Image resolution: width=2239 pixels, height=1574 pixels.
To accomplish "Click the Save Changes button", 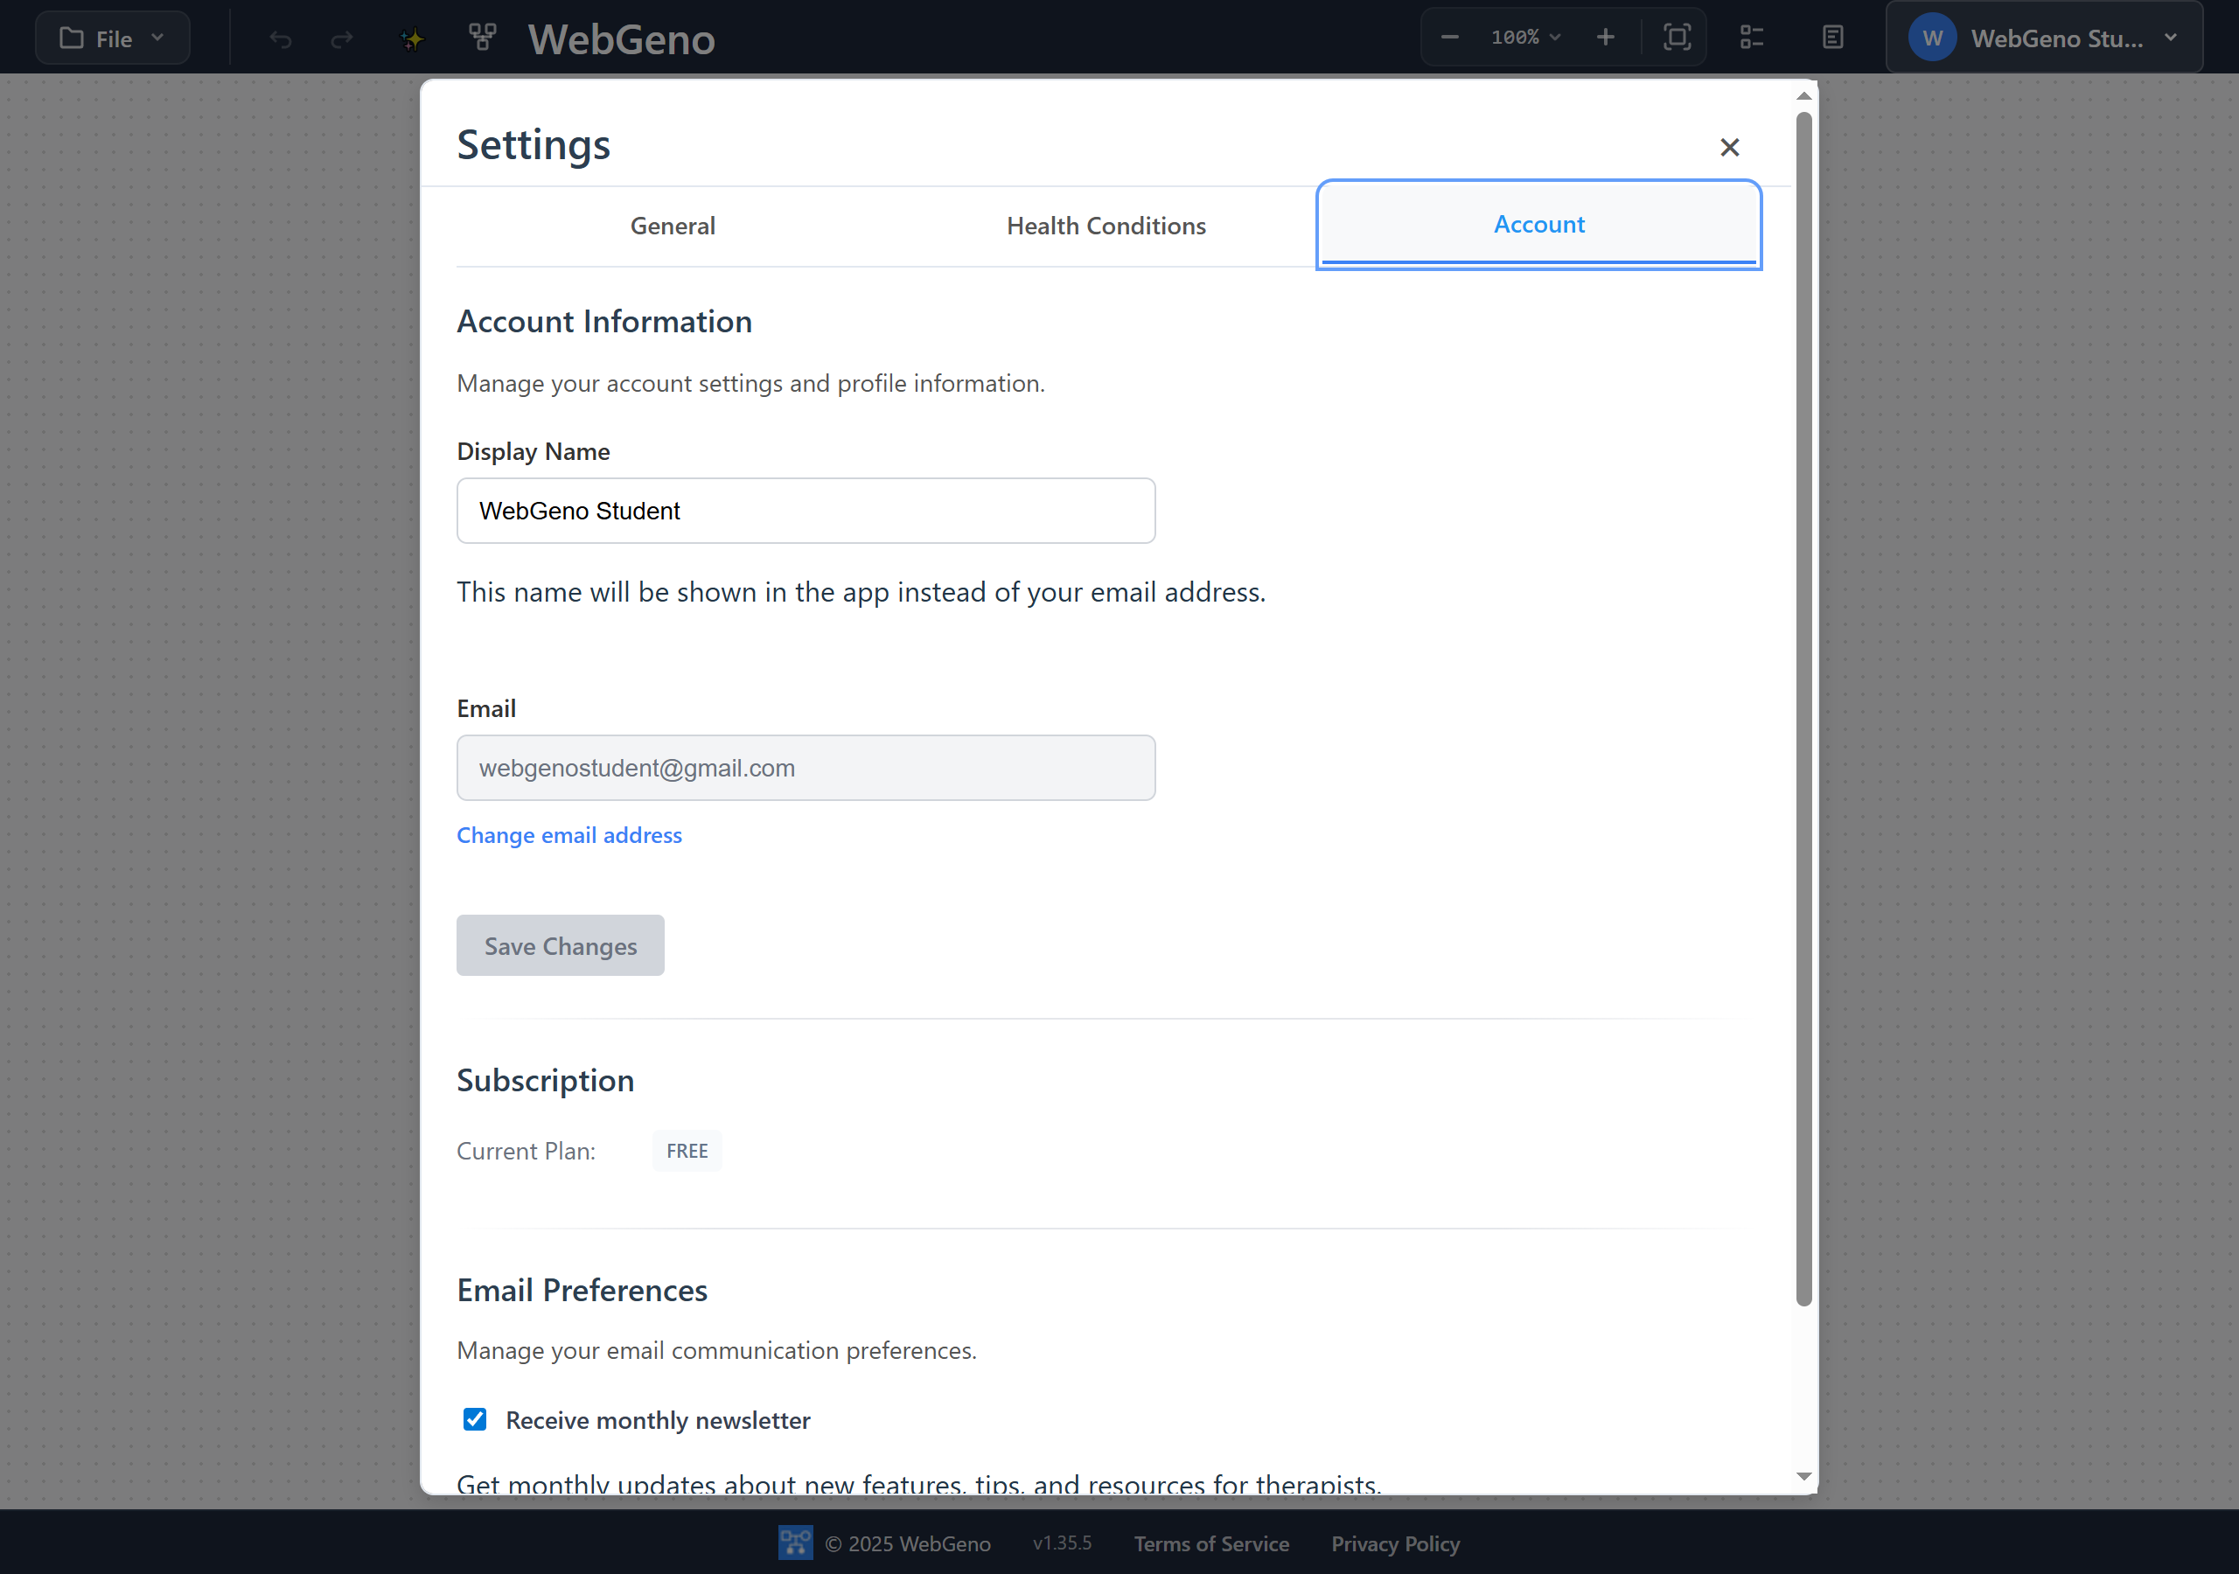I will point(560,945).
